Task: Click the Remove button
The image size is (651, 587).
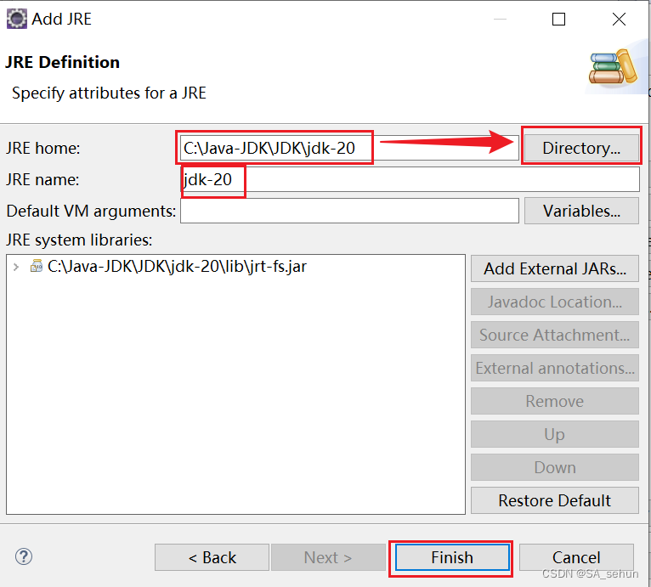Action: pyautogui.click(x=555, y=401)
